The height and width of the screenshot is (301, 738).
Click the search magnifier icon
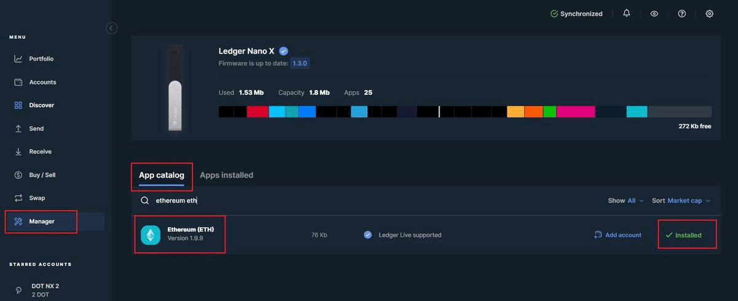pyautogui.click(x=145, y=201)
